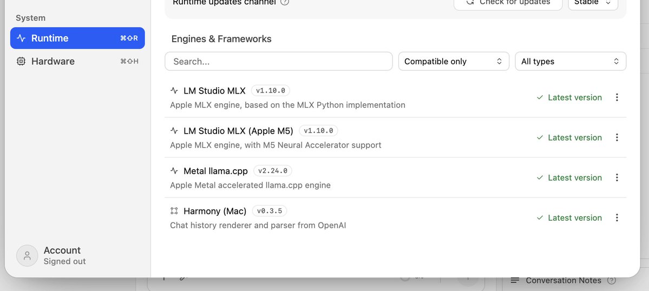This screenshot has height=291, width=649.
Task: Click the Hardware chip icon in sidebar
Action: point(21,61)
